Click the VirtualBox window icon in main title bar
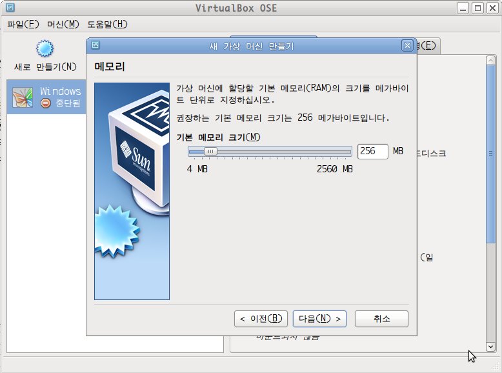Screen dimensions: 502x373 10,7
